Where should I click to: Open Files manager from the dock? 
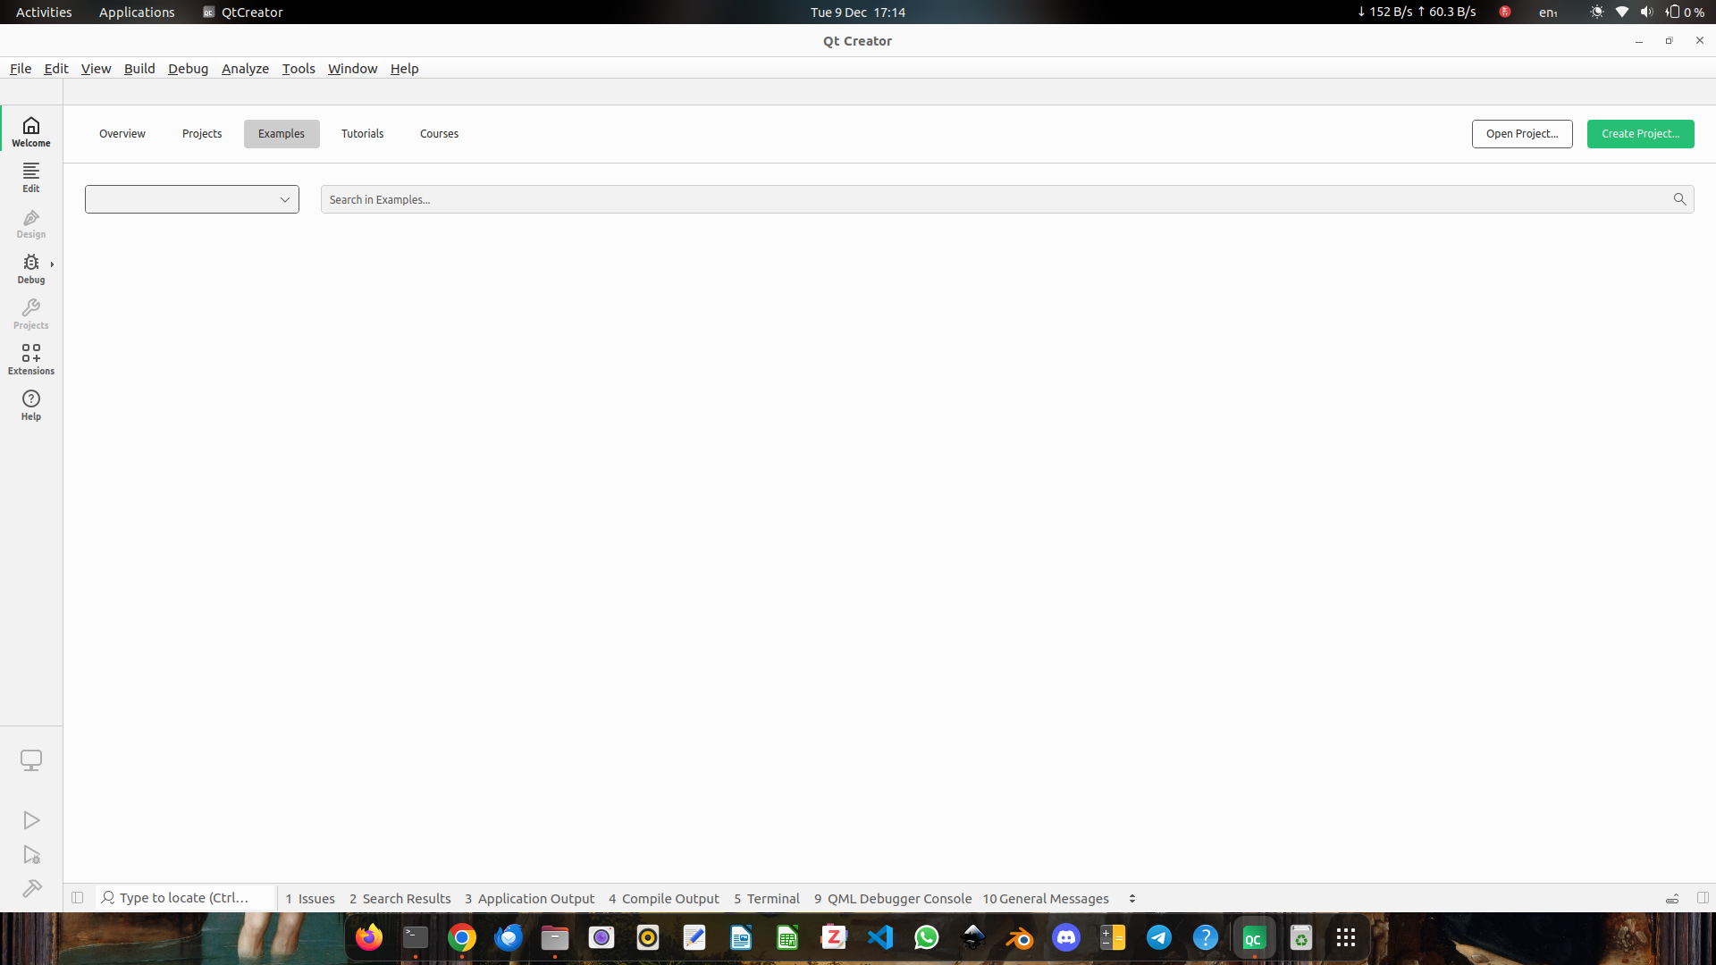pyautogui.click(x=555, y=937)
